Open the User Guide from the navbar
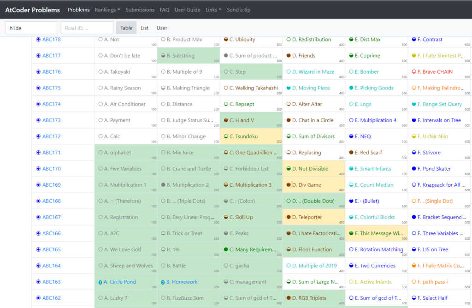Image resolution: width=472 pixels, height=308 pixels. 187,10
